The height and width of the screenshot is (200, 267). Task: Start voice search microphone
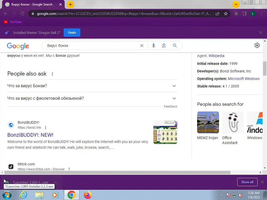point(153,46)
